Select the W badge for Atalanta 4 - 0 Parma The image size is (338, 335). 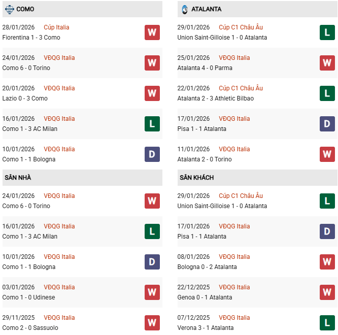[327, 63]
